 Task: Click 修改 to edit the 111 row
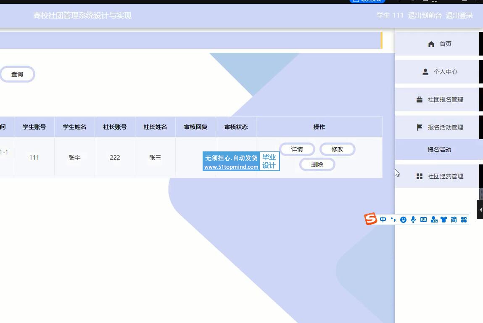coord(337,149)
